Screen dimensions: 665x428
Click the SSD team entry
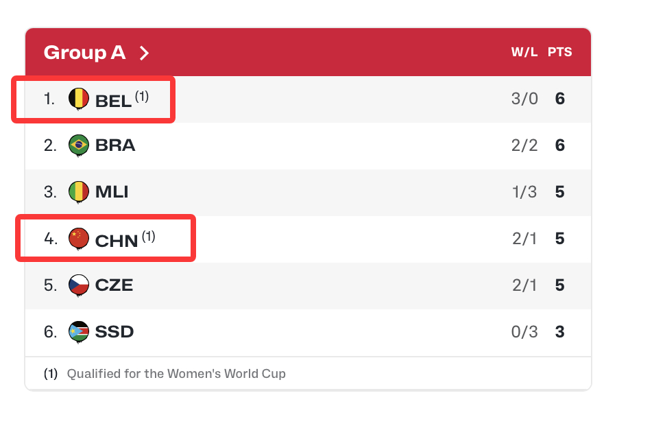pos(114,331)
